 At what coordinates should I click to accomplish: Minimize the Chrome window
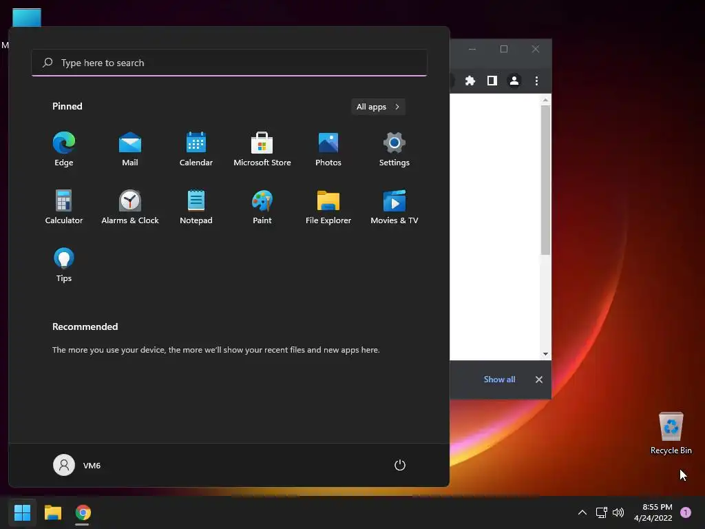tap(472, 49)
